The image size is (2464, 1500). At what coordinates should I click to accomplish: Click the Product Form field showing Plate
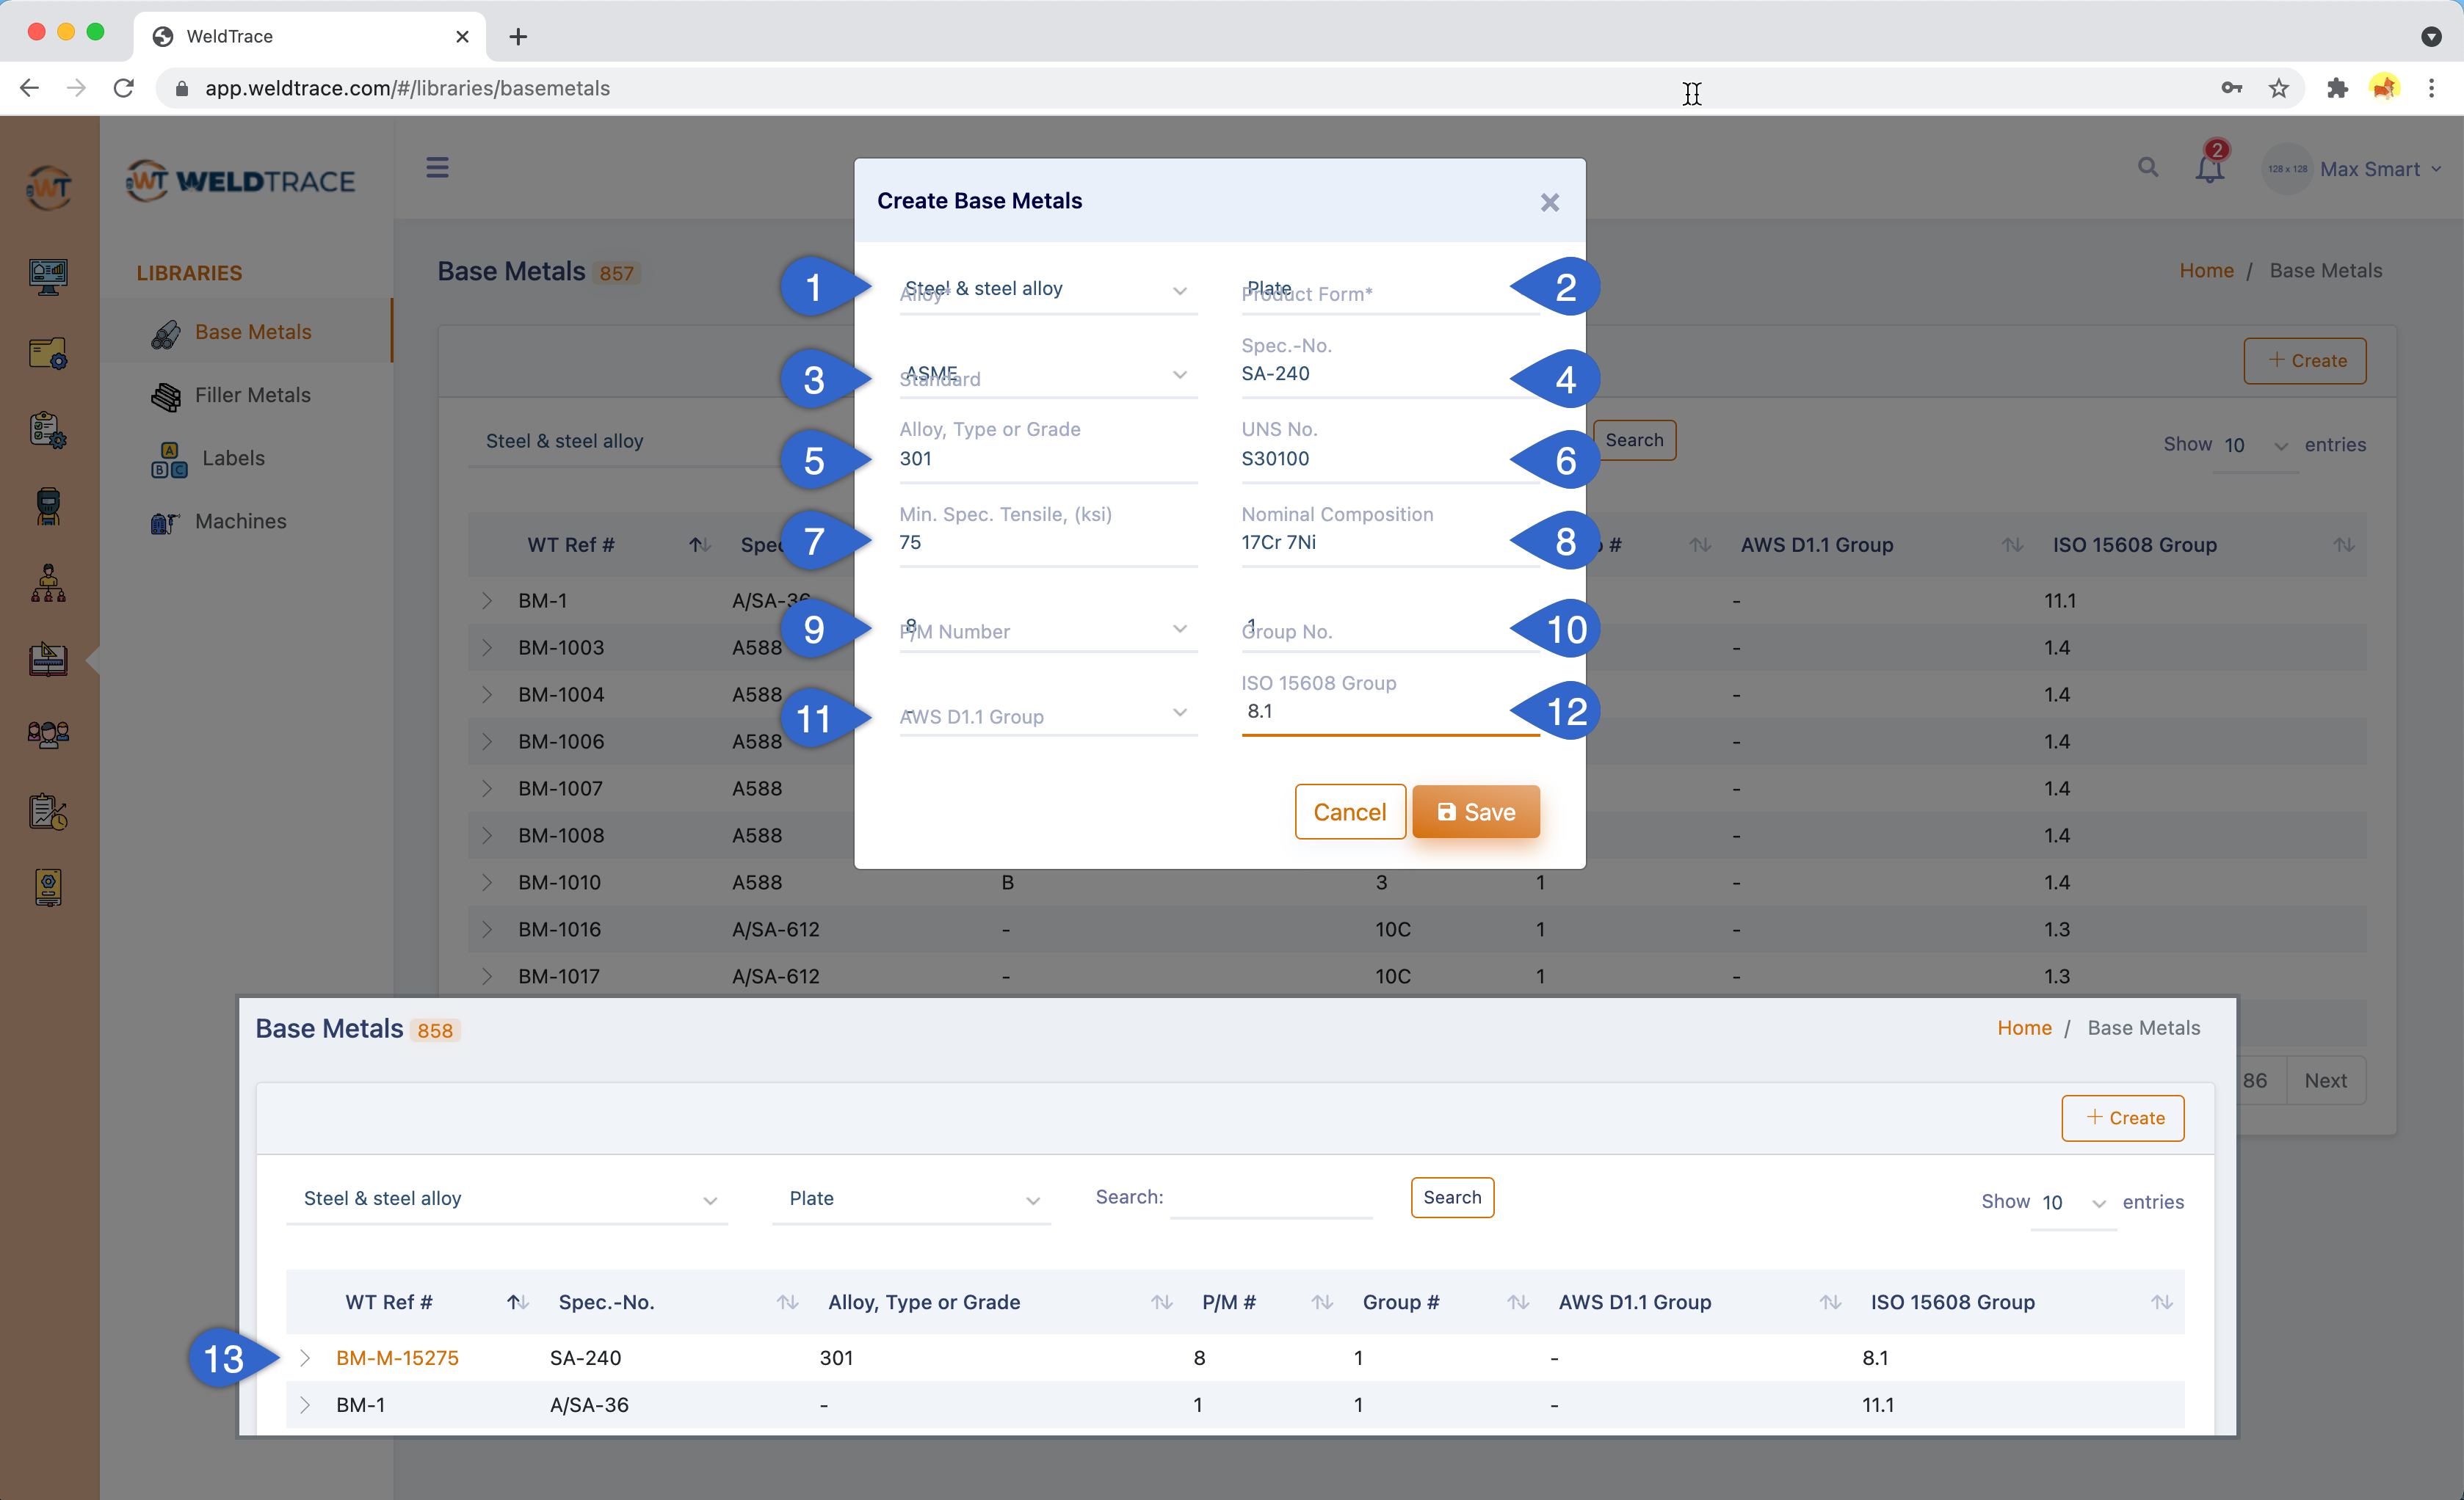(x=1390, y=290)
